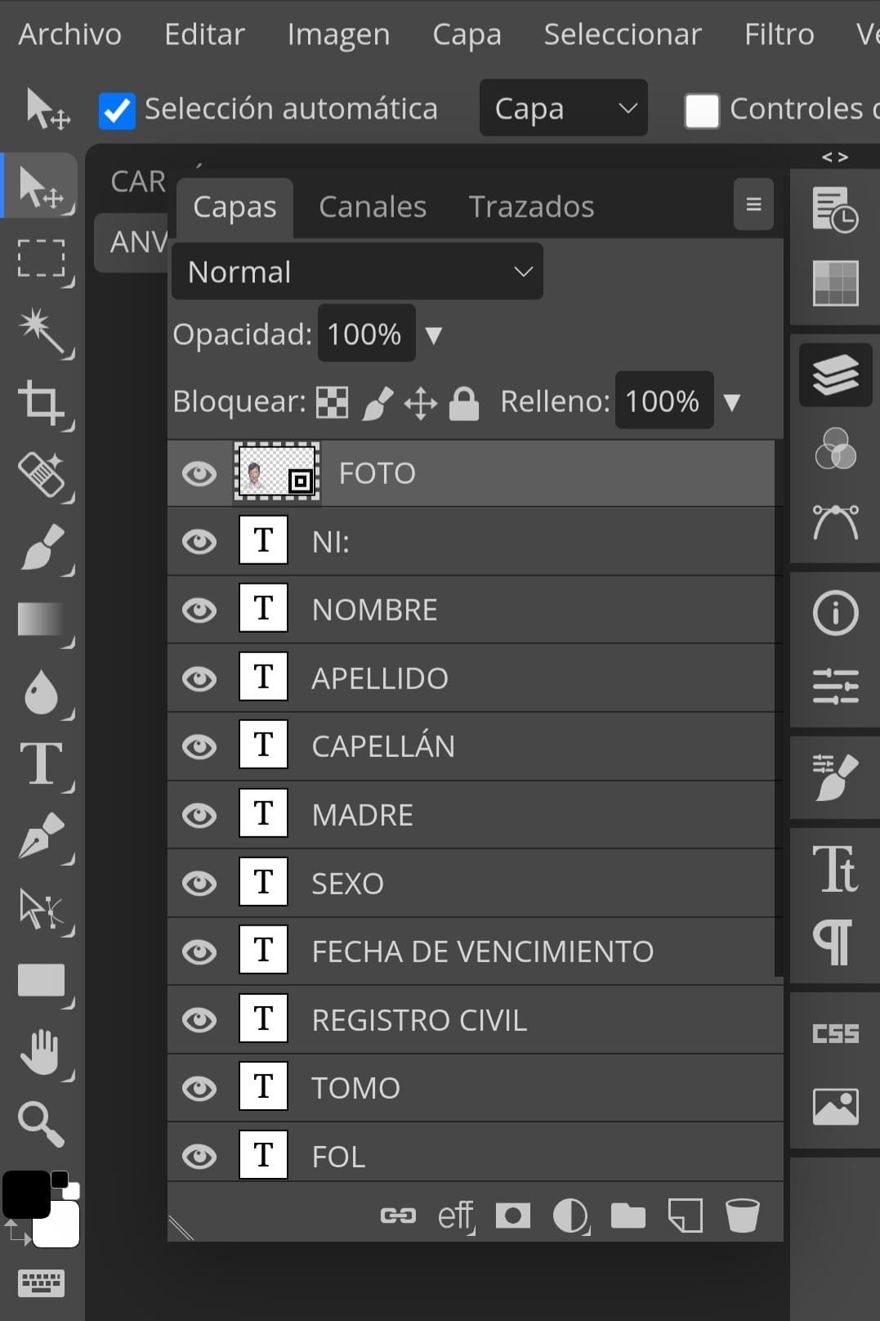
Task: Open the Opacidad slider arrow
Action: point(434,334)
